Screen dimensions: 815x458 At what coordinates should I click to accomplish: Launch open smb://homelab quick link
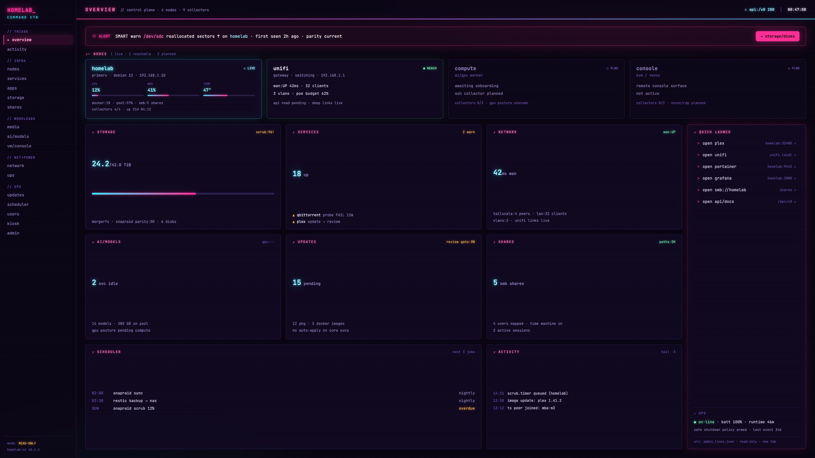click(x=746, y=190)
